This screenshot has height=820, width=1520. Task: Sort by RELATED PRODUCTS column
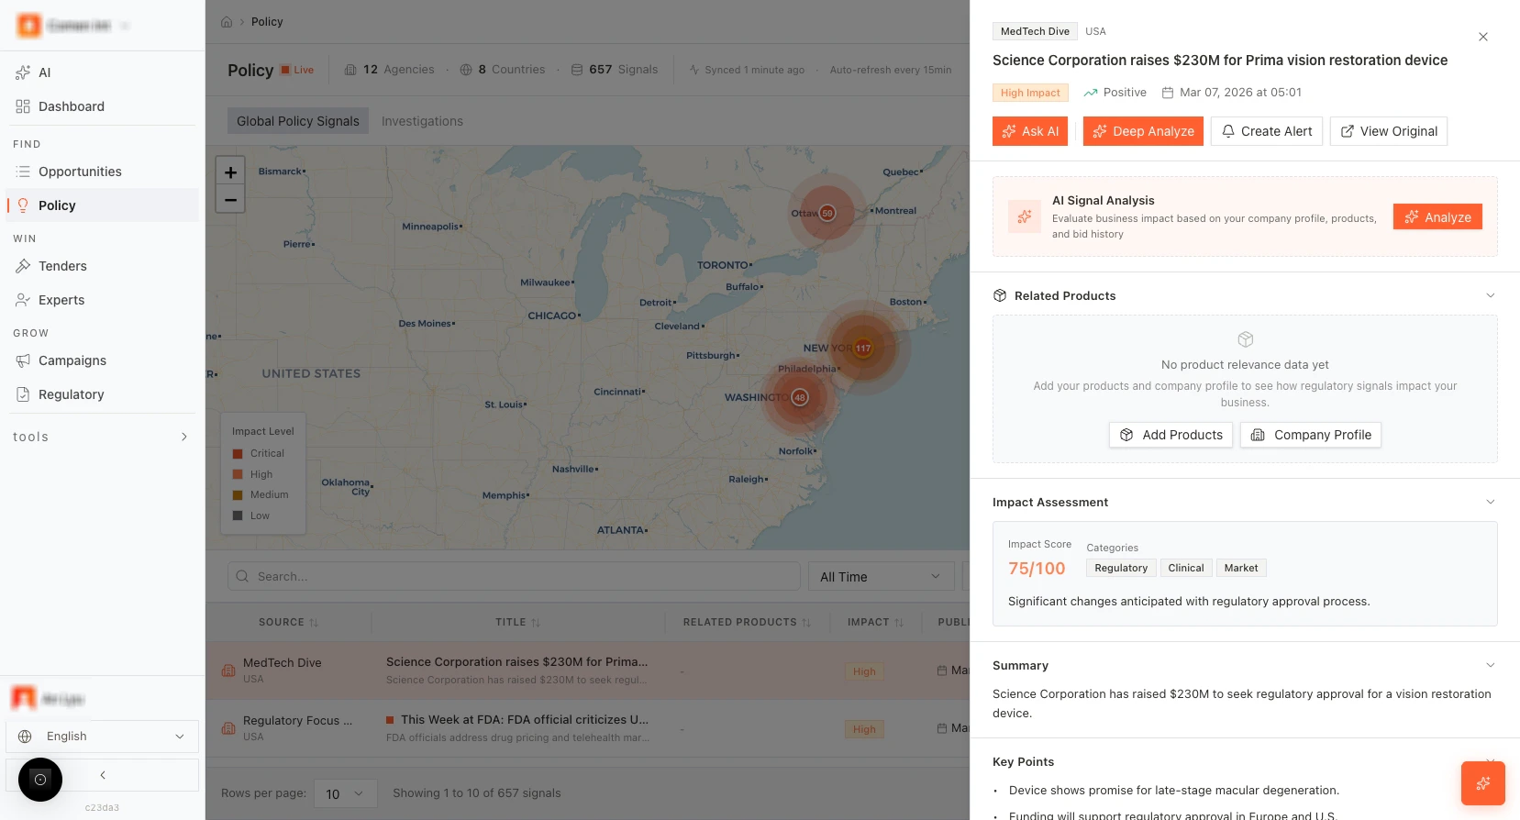pos(747,622)
